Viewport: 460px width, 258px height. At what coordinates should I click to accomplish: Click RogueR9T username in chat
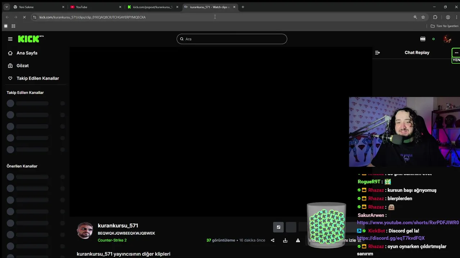(x=369, y=182)
